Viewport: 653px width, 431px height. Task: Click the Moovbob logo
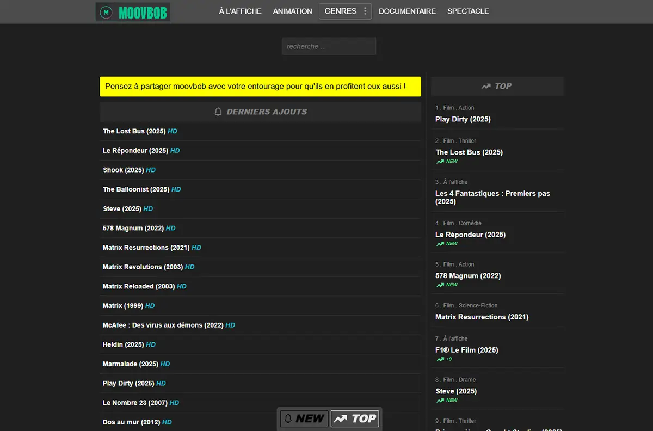pyautogui.click(x=133, y=12)
